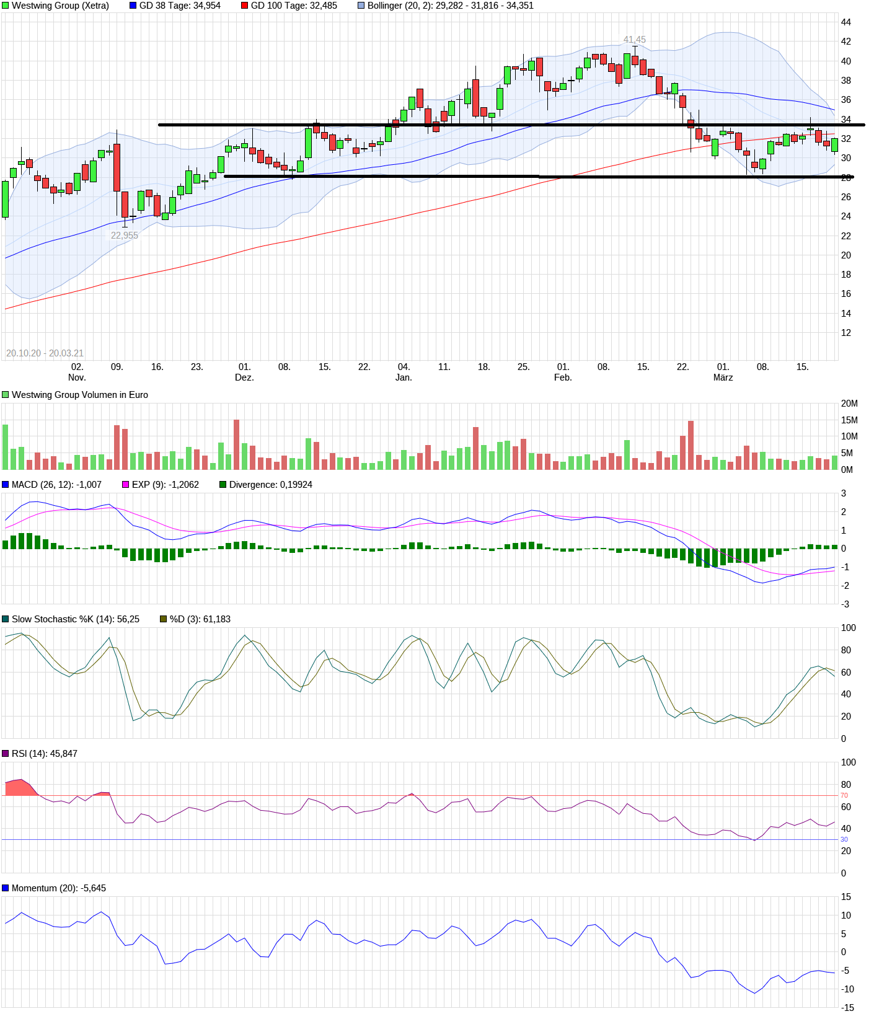Click the '20M' value on the volume axis

point(849,404)
